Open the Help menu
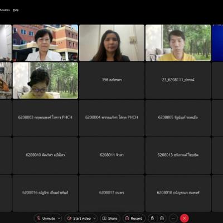The image size is (223, 223). [16, 10]
